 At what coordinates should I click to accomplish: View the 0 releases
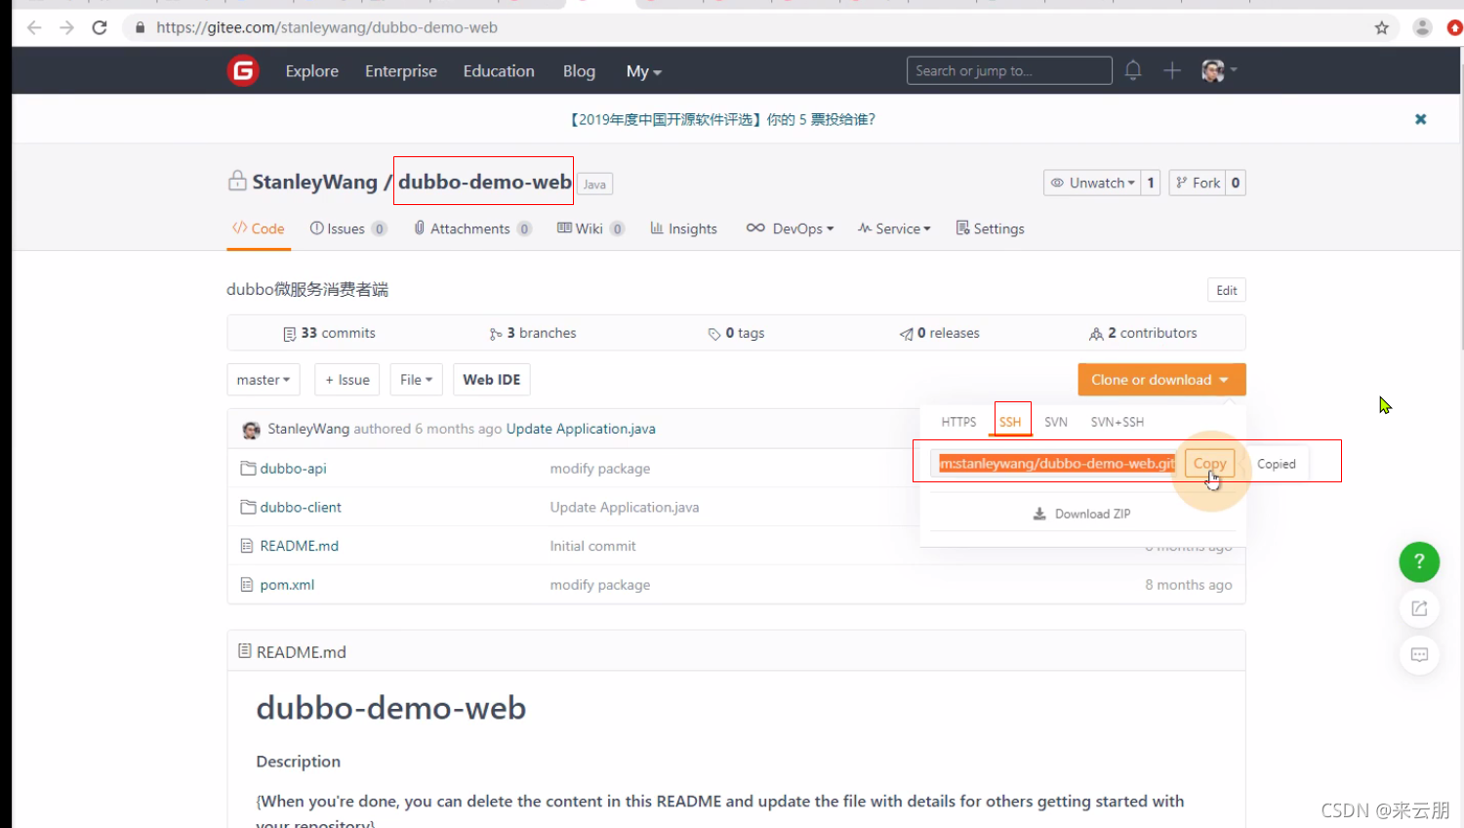coord(939,333)
